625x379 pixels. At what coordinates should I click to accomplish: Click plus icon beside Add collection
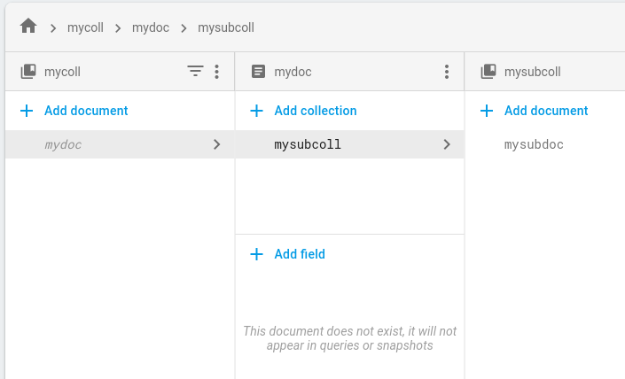257,111
